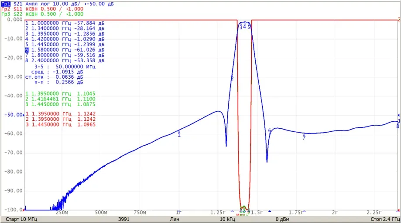Click the S21 reference value -50.00 дБ in header
The image size is (401, 223).
pyautogui.click(x=100, y=4)
